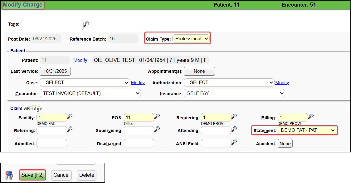Open the Attending provider search icon
The width and height of the screenshot is (351, 183).
234,129
